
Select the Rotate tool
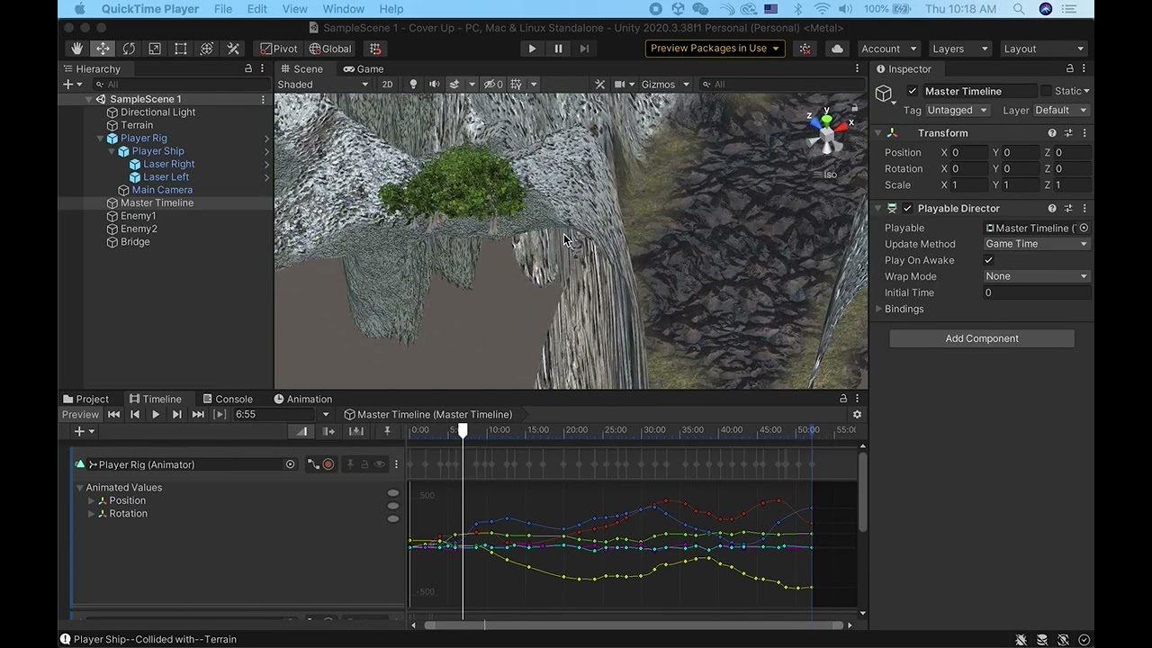pos(129,49)
